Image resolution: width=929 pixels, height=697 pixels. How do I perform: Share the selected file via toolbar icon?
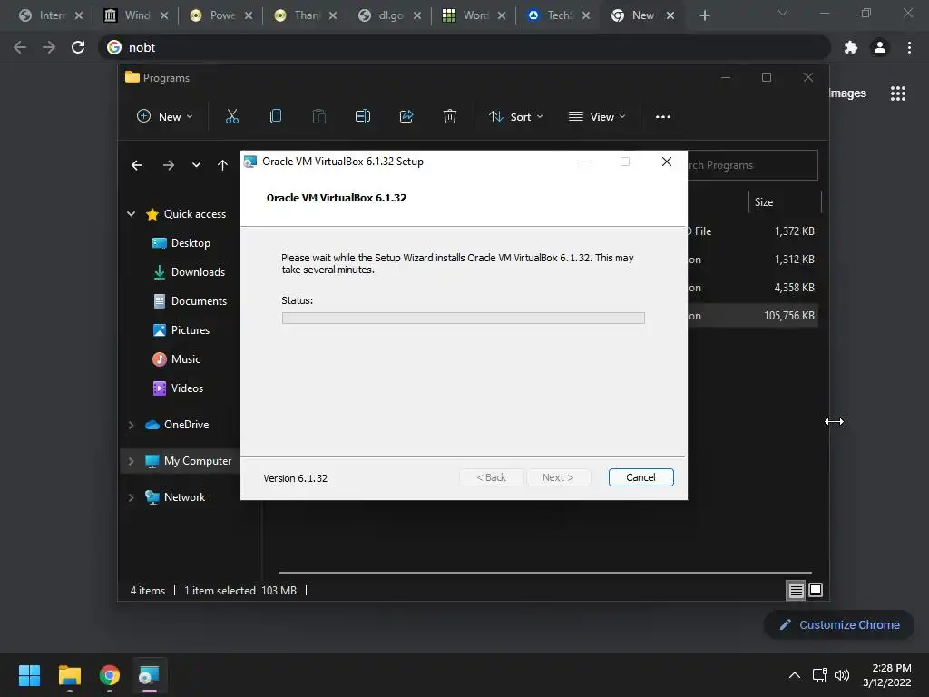click(406, 116)
